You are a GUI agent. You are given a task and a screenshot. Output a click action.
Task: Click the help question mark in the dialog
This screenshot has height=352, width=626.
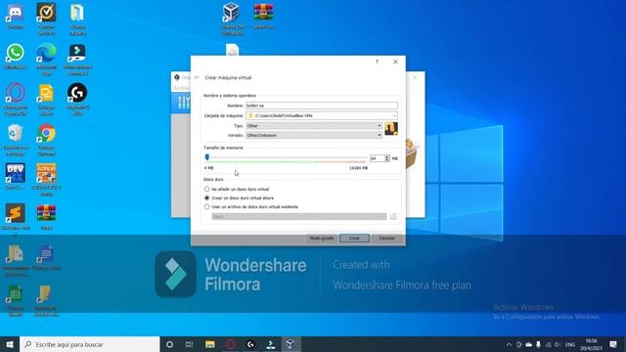[x=377, y=62]
